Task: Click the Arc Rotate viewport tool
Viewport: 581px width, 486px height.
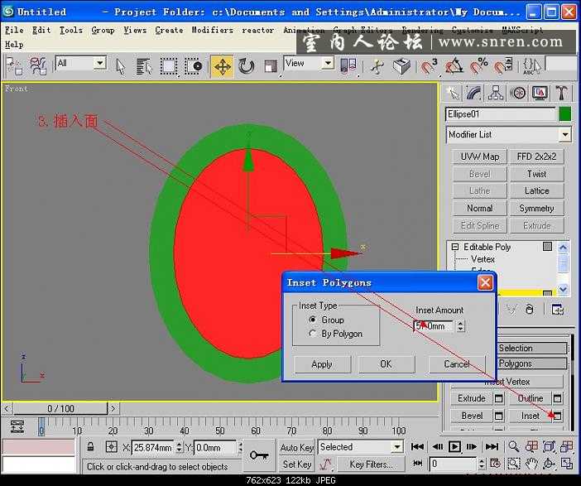Action: click(x=549, y=464)
